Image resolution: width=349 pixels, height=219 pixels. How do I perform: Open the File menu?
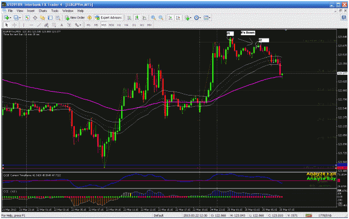pos(10,11)
